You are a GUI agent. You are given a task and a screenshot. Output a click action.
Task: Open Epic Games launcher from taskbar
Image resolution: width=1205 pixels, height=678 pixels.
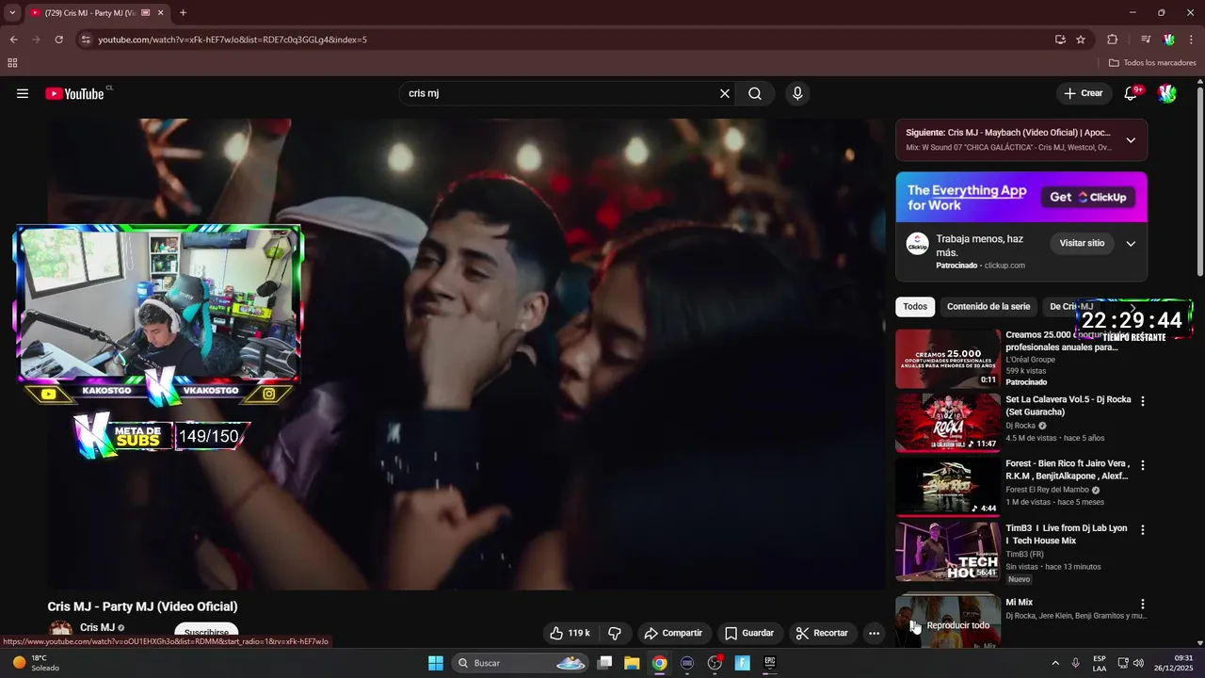[769, 663]
